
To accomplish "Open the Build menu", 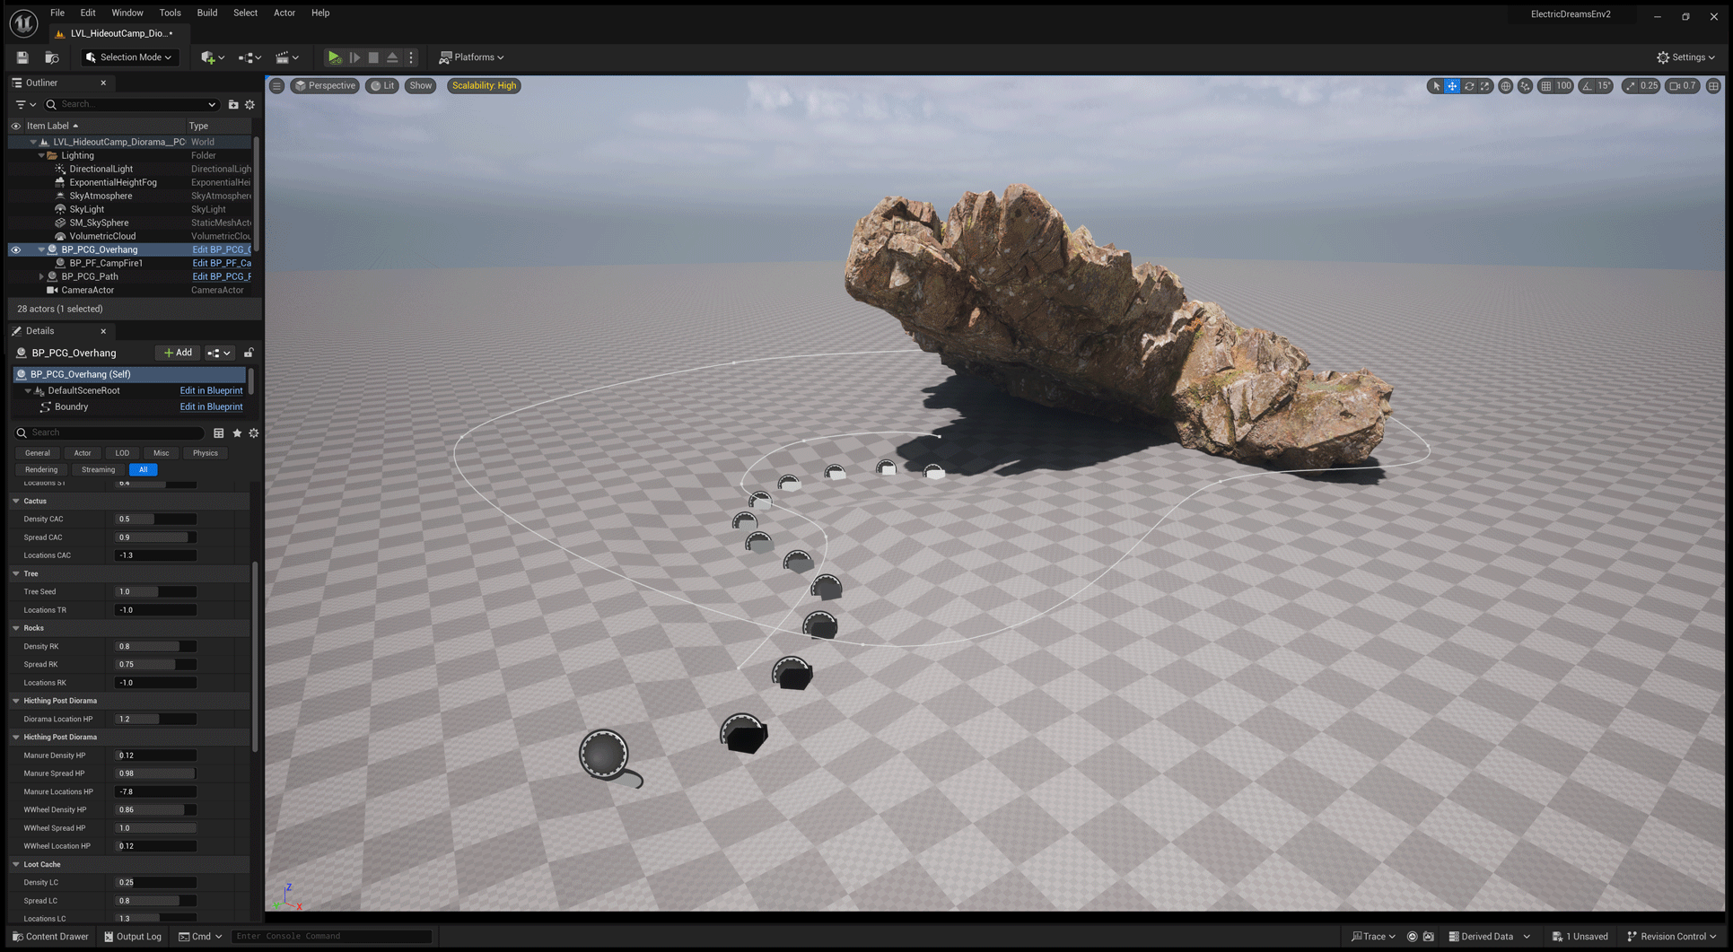I will pos(207,13).
